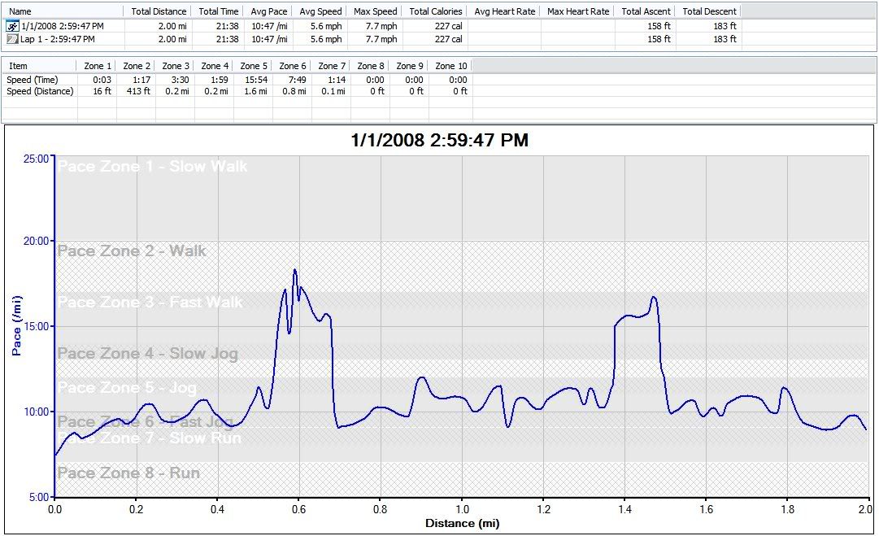This screenshot has width=879, height=536.
Task: Click the lap icon beside Lap 1
Action: click(12, 39)
